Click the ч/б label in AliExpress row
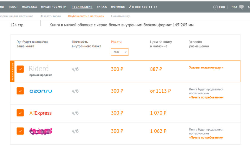The width and height of the screenshot is (250, 148). point(75,113)
